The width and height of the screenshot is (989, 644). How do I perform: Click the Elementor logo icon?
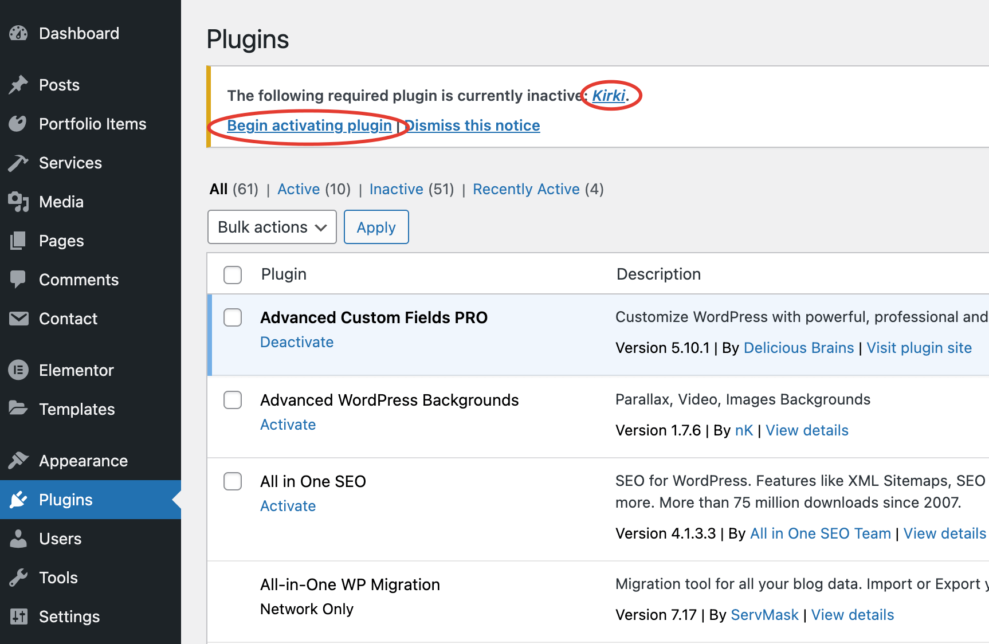click(x=18, y=370)
